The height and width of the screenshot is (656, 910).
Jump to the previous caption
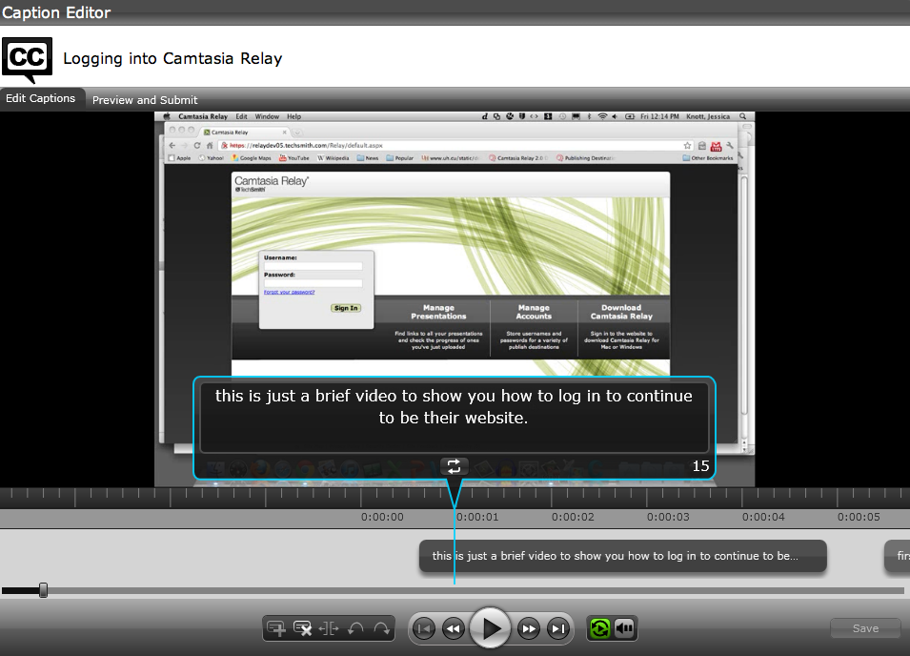(424, 628)
